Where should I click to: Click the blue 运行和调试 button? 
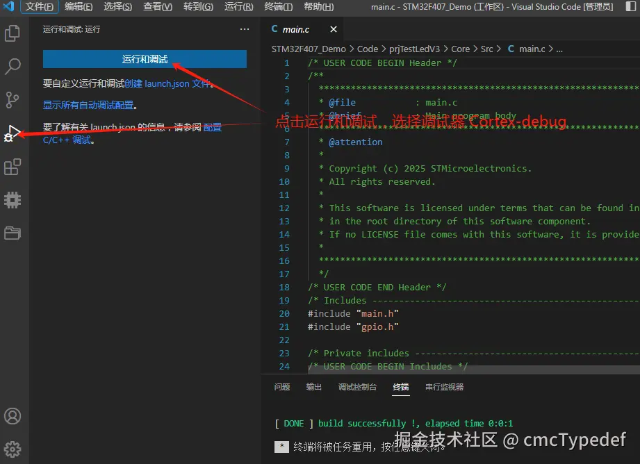click(x=145, y=59)
